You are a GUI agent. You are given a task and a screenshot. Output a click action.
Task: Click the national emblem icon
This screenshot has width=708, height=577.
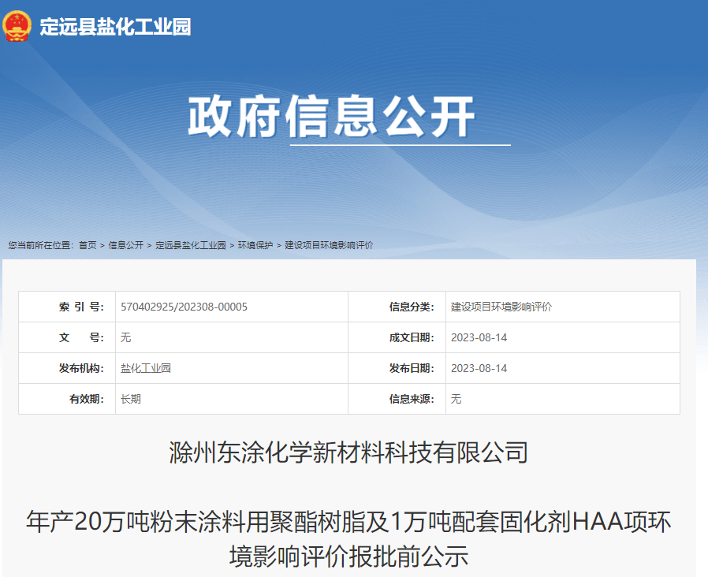17,26
